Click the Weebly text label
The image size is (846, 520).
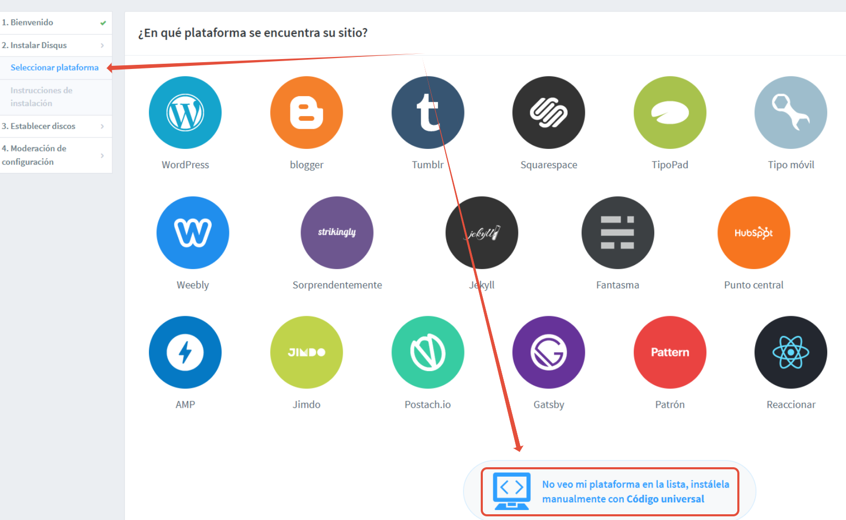point(193,285)
